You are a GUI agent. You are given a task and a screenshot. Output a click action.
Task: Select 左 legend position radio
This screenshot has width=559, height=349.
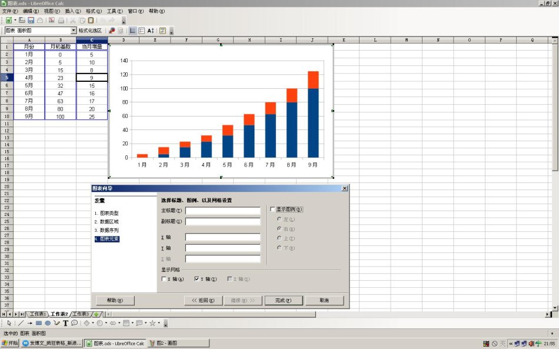click(279, 220)
